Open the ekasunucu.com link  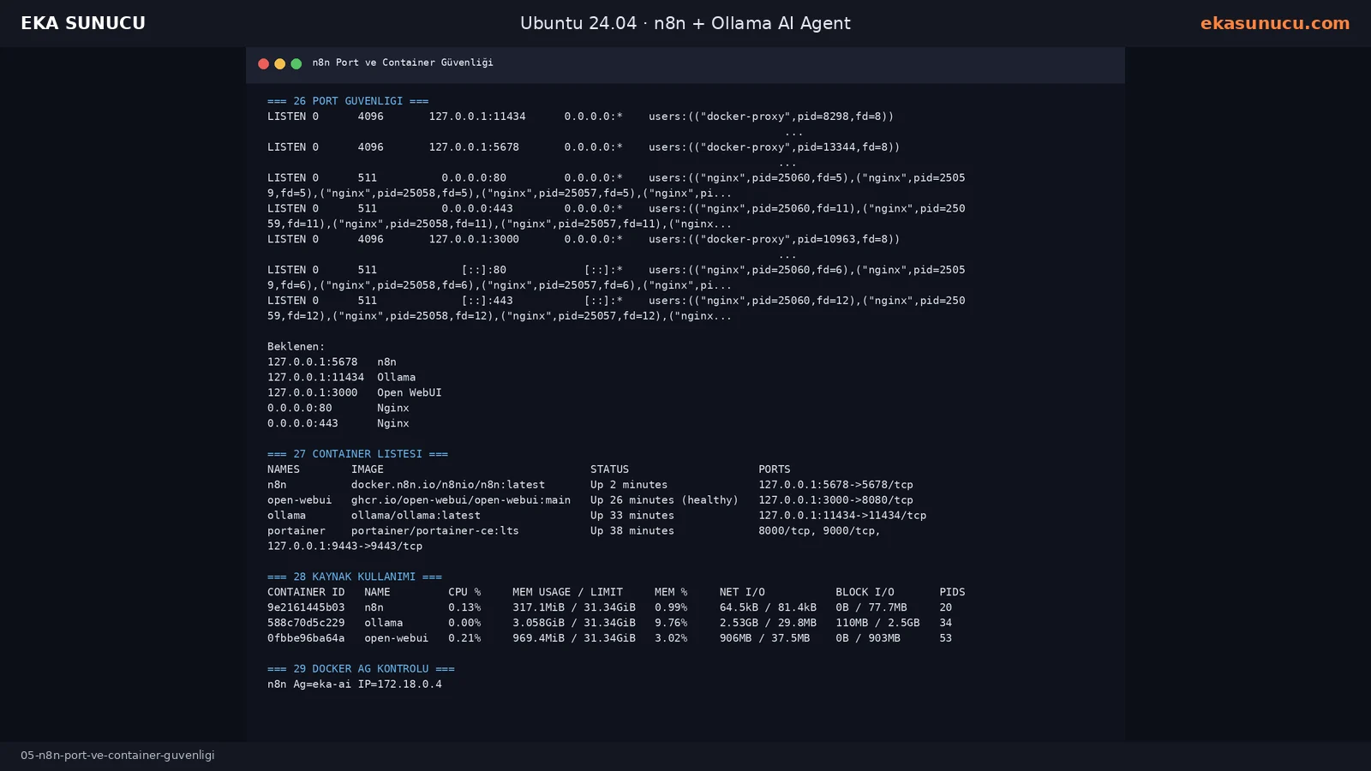pyautogui.click(x=1274, y=23)
